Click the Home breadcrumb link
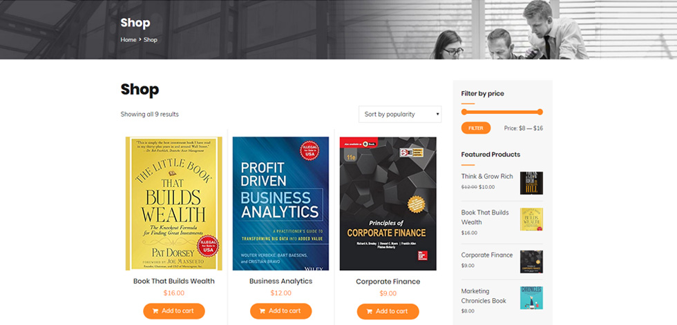Screen dimensions: 677x325 tap(128, 39)
